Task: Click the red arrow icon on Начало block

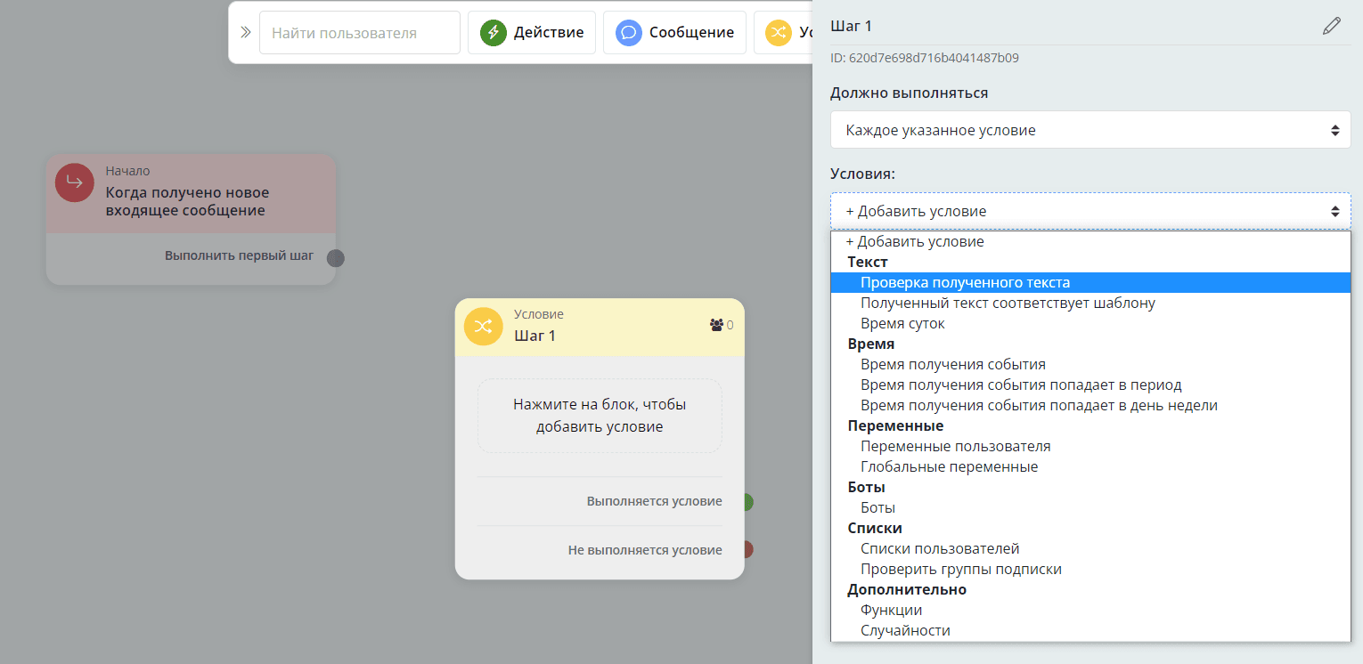Action: pyautogui.click(x=75, y=182)
